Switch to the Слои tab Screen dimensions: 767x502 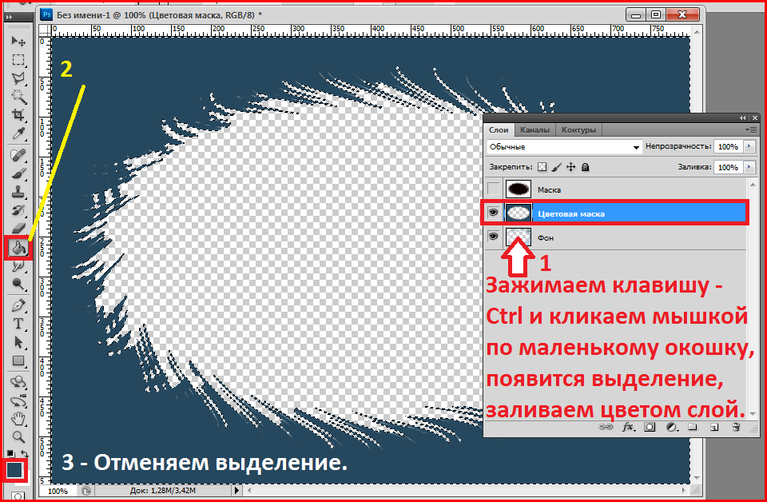pyautogui.click(x=499, y=129)
